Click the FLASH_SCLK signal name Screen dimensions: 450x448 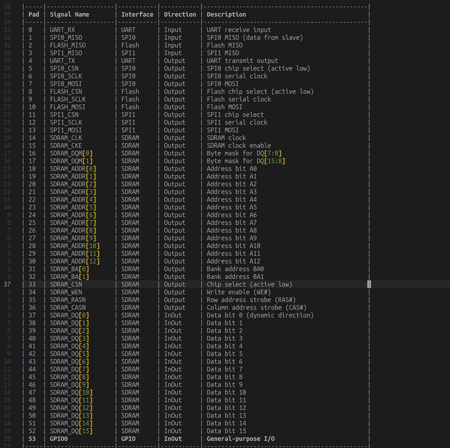pos(68,99)
